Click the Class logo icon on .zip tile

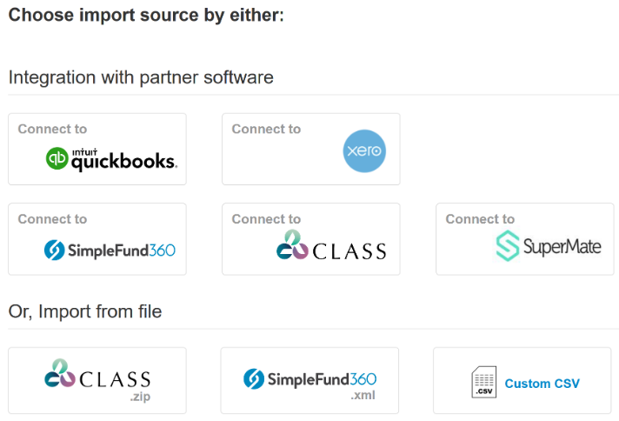click(58, 374)
